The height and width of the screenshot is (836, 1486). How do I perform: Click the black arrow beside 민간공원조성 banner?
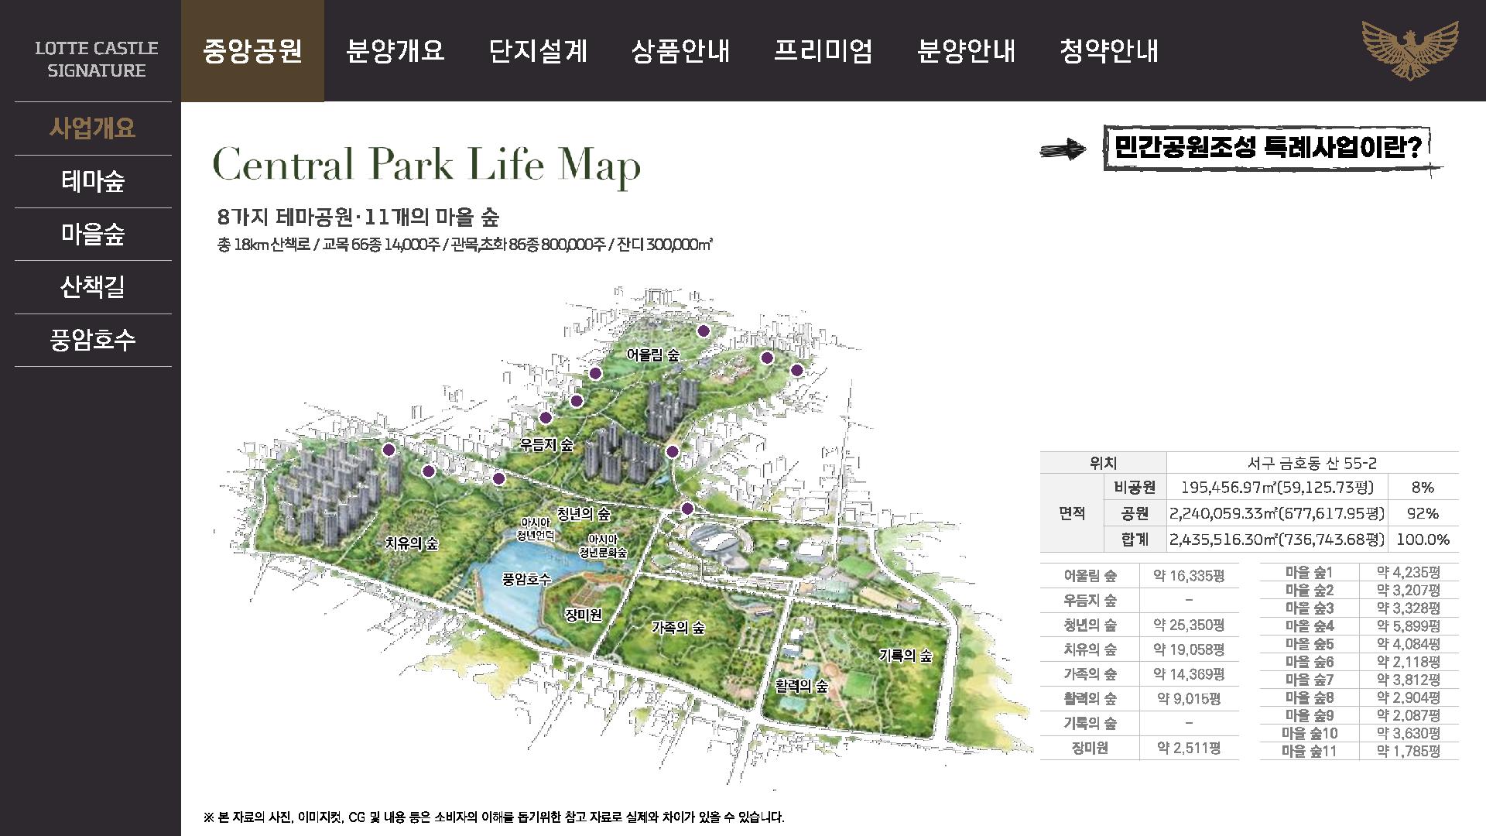coord(1063,149)
